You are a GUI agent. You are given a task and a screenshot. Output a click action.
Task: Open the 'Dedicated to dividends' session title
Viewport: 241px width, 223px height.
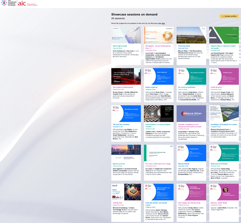[x=219, y=164]
